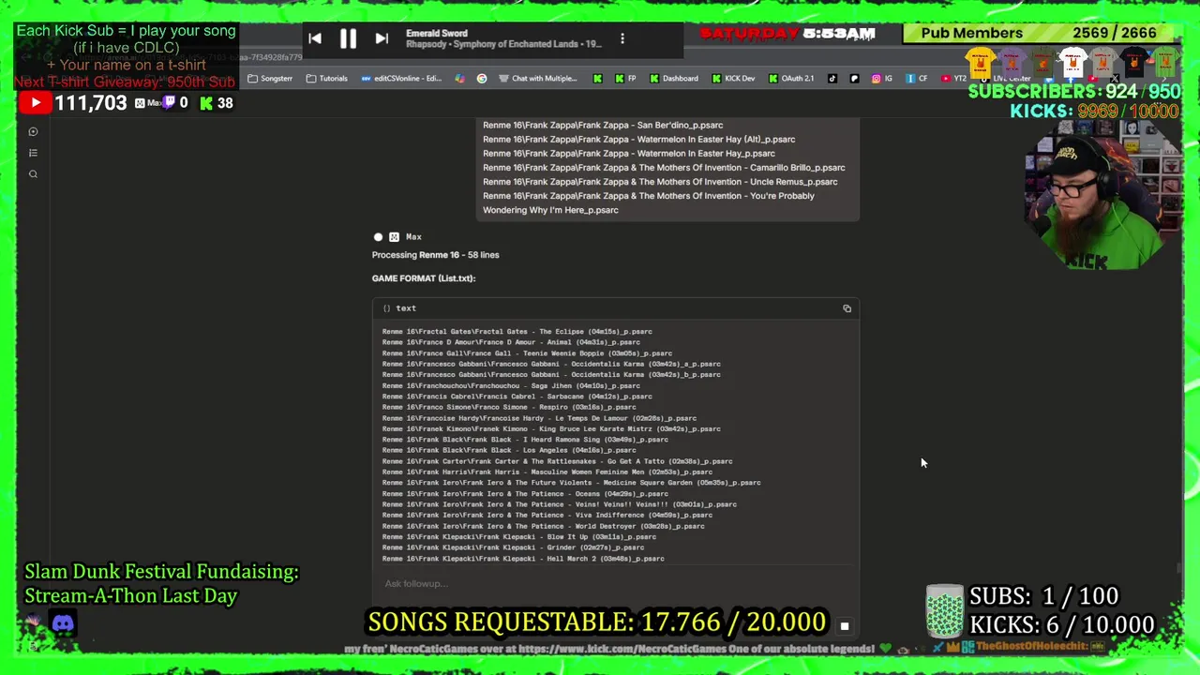Start a new chat from sidebar icon

pos(33,131)
